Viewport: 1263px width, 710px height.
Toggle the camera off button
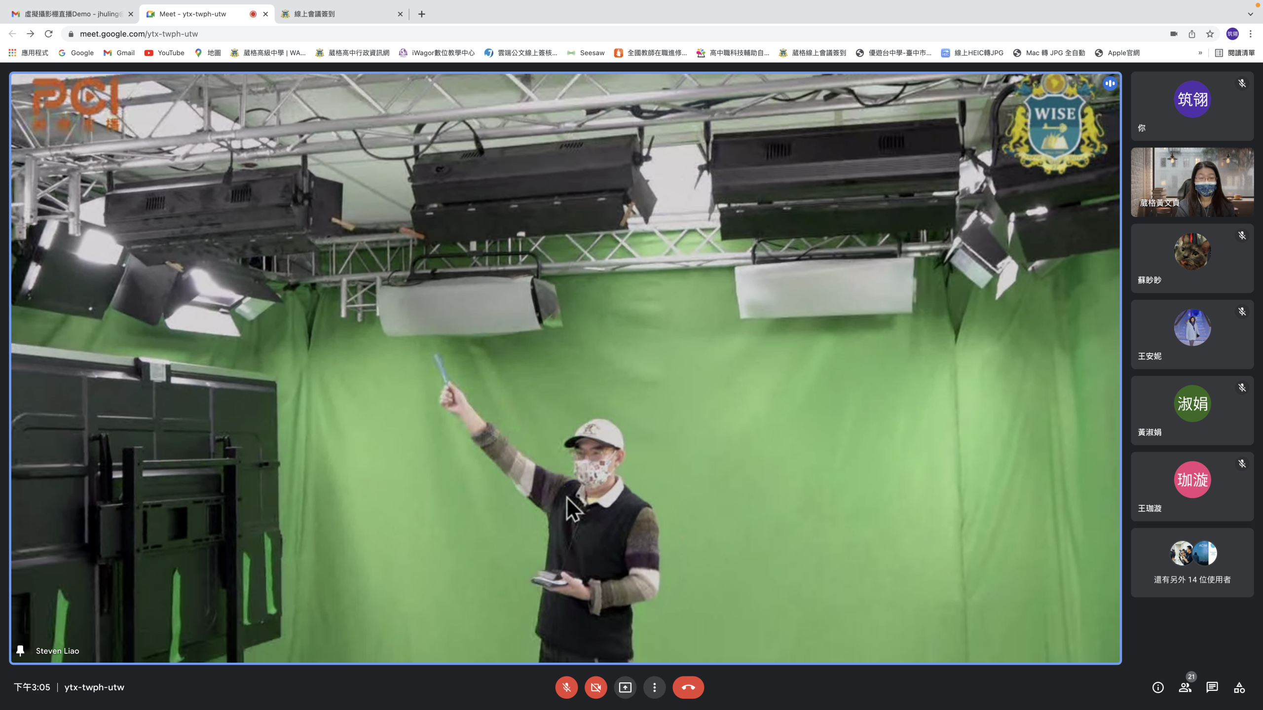tap(595, 687)
